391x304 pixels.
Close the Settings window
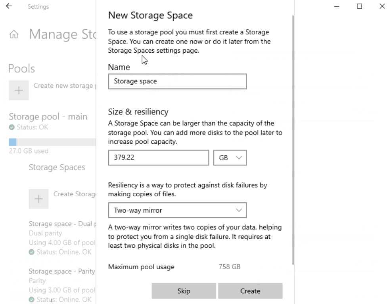coord(382,6)
